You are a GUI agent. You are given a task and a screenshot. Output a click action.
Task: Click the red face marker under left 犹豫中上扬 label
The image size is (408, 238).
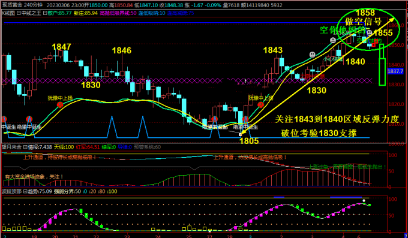pyautogui.click(x=60, y=104)
